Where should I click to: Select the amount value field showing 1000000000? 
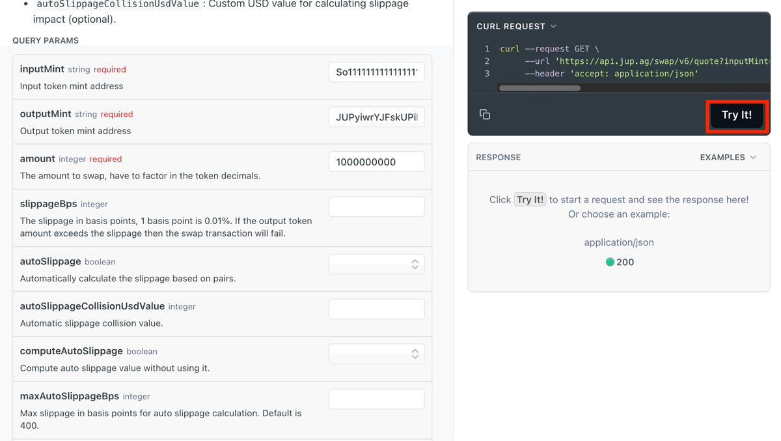tap(376, 161)
